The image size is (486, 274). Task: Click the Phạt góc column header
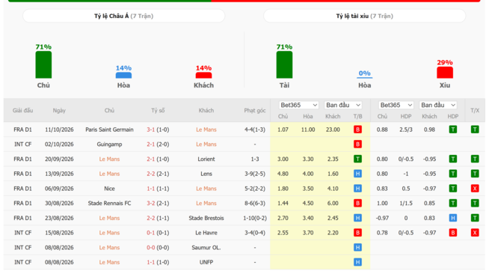[255, 111]
